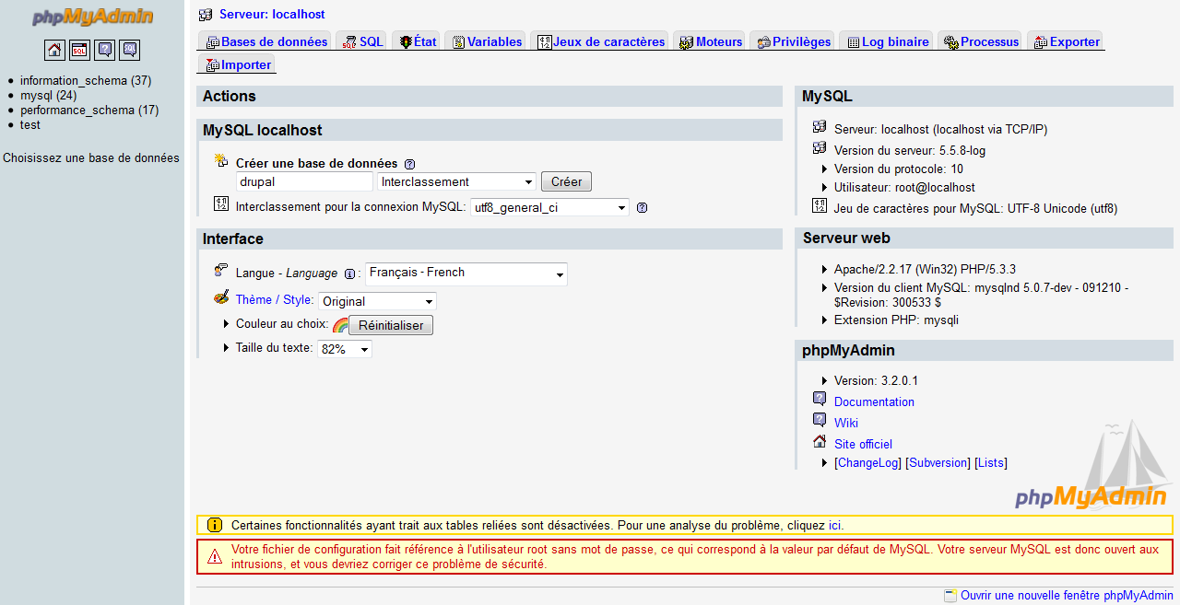Open the utf8_general_ci connection collation dropdown
This screenshot has height=605, width=1180.
(549, 208)
